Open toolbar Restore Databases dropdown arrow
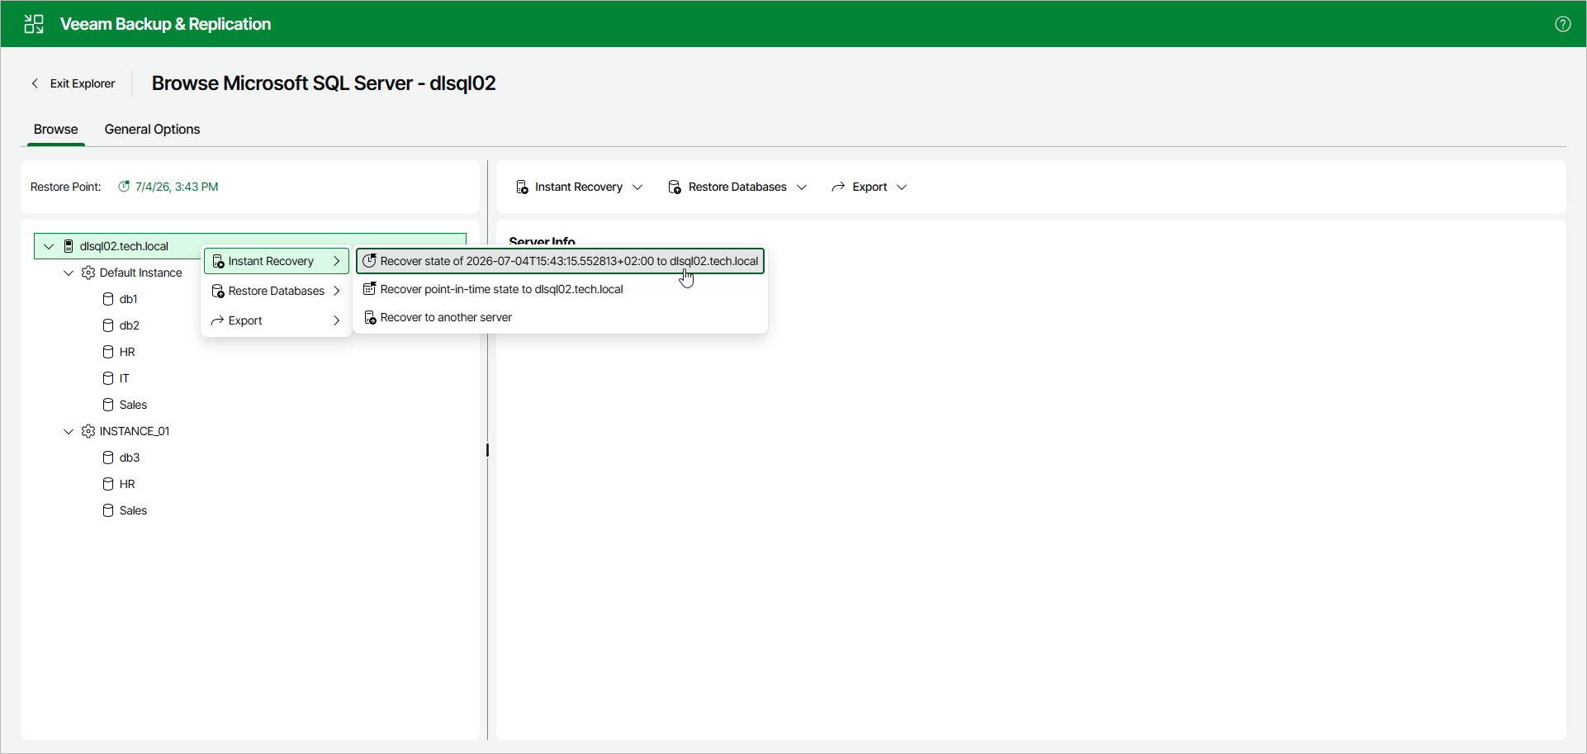The height and width of the screenshot is (754, 1587). click(802, 187)
